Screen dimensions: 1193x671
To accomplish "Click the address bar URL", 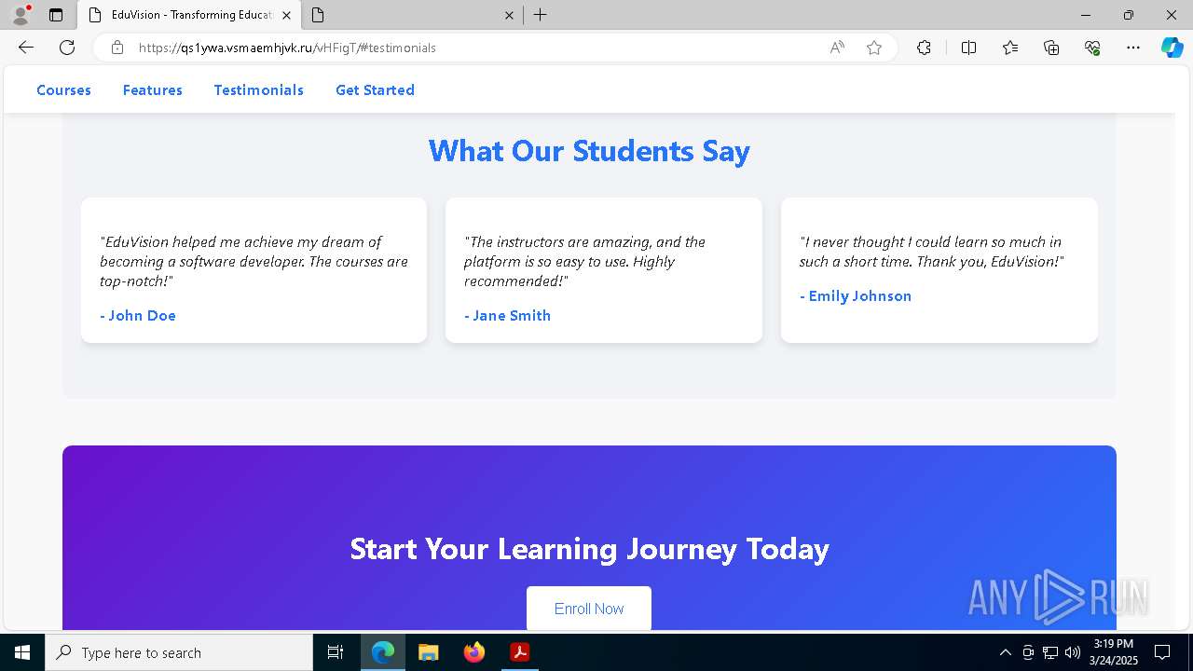I will tap(287, 48).
